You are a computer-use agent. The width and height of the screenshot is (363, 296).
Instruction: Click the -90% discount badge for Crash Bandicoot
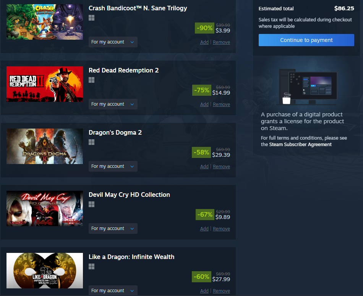click(204, 28)
